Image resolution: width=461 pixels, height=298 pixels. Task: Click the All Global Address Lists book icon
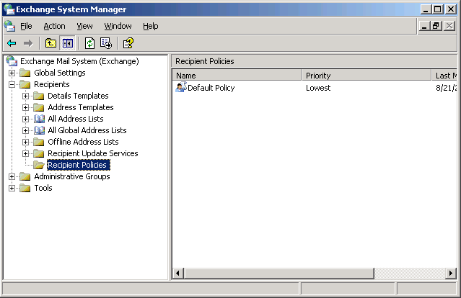tap(39, 130)
